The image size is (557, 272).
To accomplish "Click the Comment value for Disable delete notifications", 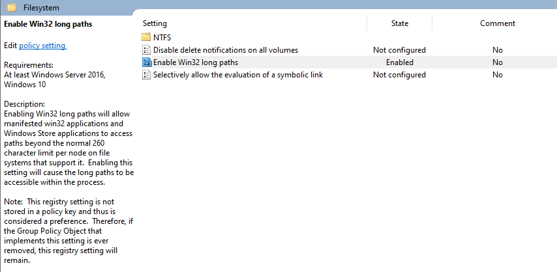I will [x=498, y=50].
